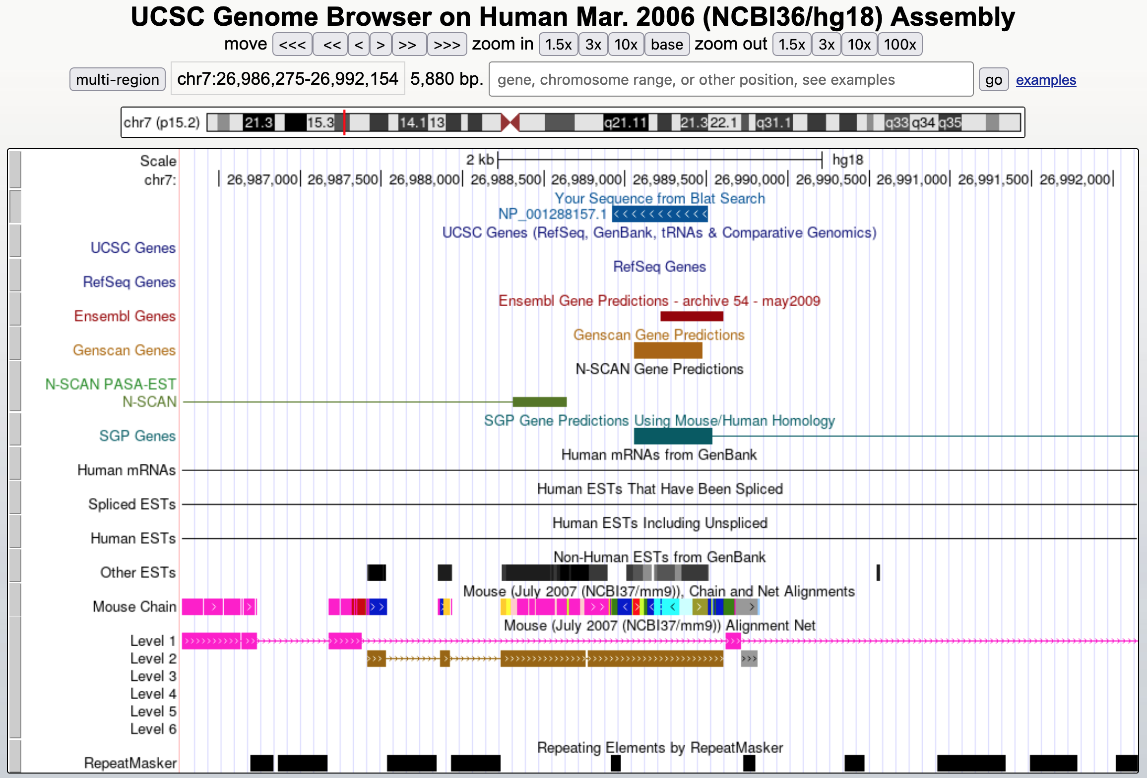1147x778 pixels.
Task: Zoom out 10x
Action: [859, 45]
